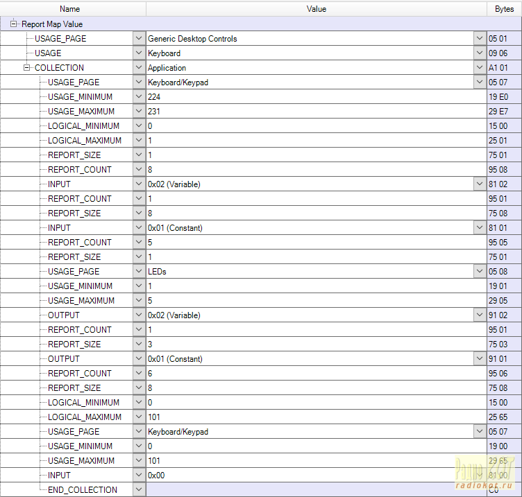Open the OUTPUT 0x02 (Variable) value dropdown
This screenshot has height=497, width=522.
(x=480, y=315)
